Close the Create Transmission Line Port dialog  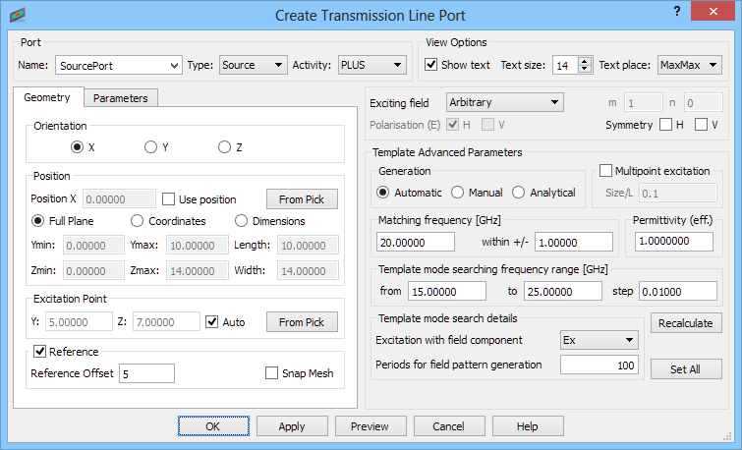713,12
